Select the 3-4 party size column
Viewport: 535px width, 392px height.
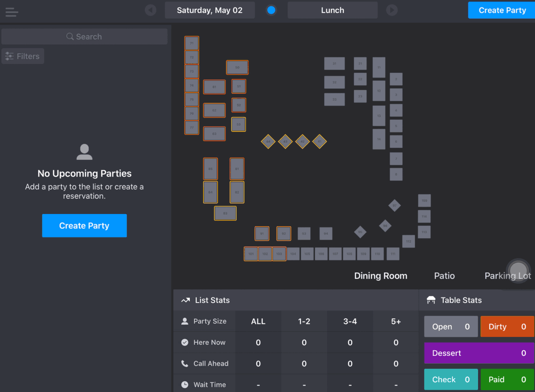coord(350,322)
